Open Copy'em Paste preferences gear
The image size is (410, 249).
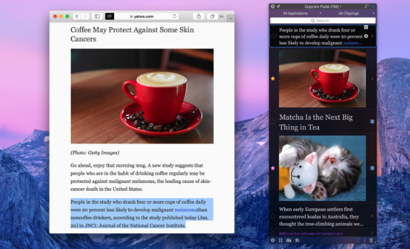pyautogui.click(x=273, y=241)
